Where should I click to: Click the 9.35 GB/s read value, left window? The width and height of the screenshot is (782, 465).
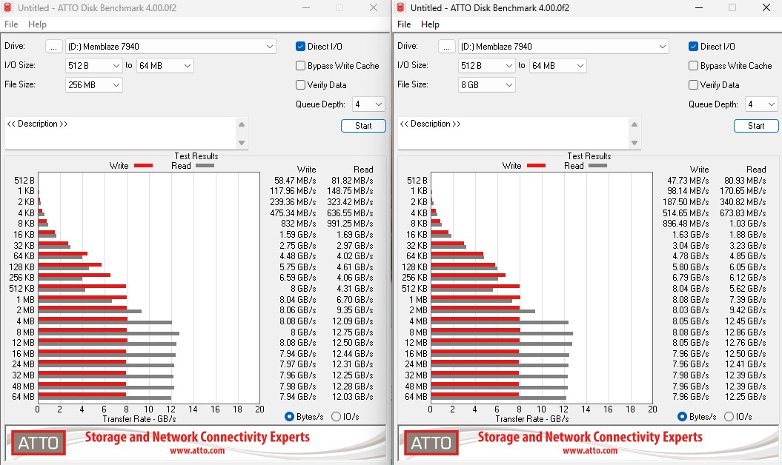(x=355, y=310)
